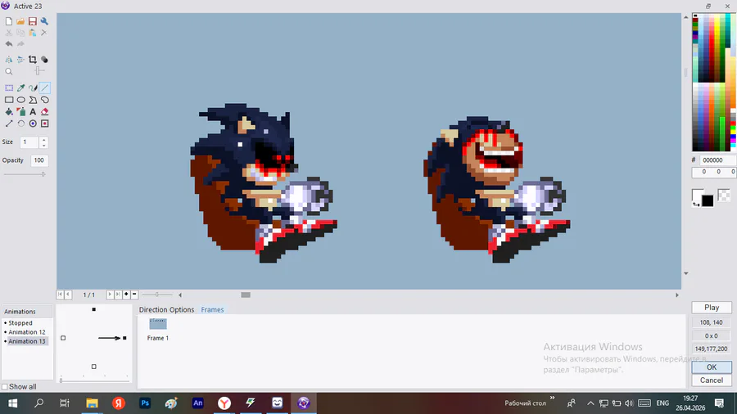This screenshot has width=737, height=414.
Task: Toggle the upward direction square
Action: 94,309
